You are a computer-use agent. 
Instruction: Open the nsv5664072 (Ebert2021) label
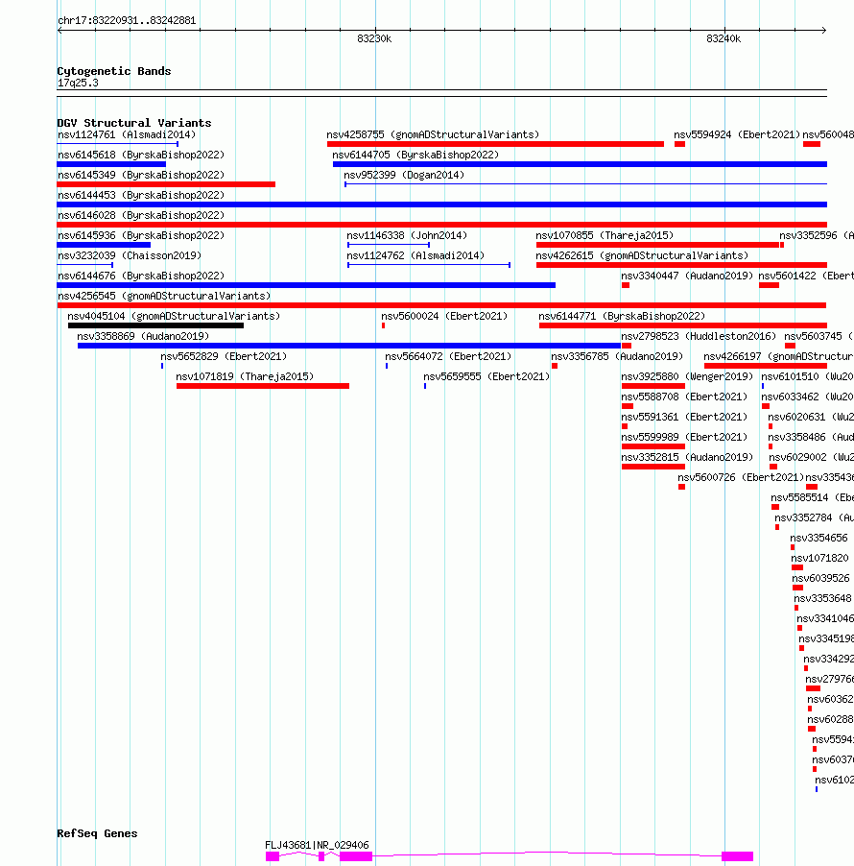(448, 356)
